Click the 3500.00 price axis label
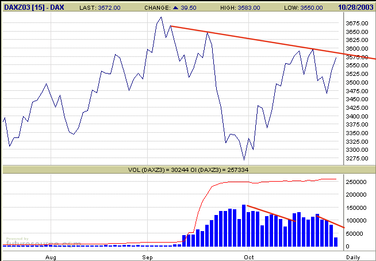This screenshot has height=261, width=376. click(357, 83)
